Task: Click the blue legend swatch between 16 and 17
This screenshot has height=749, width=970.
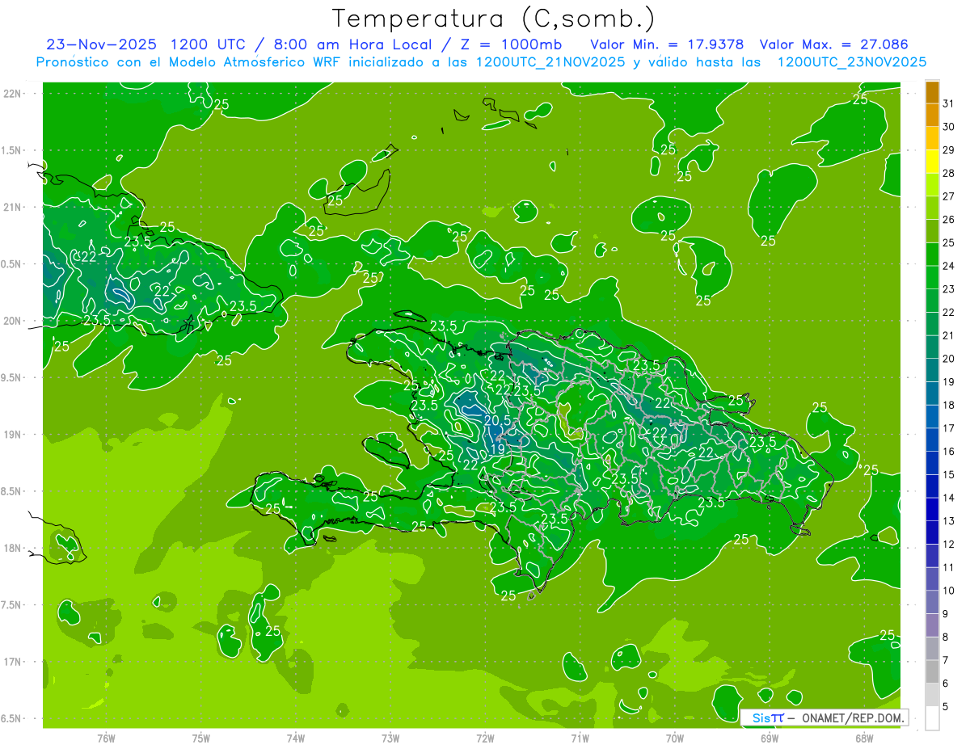Action: point(932,440)
